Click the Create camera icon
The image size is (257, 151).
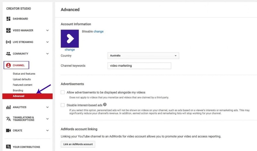coord(8,130)
